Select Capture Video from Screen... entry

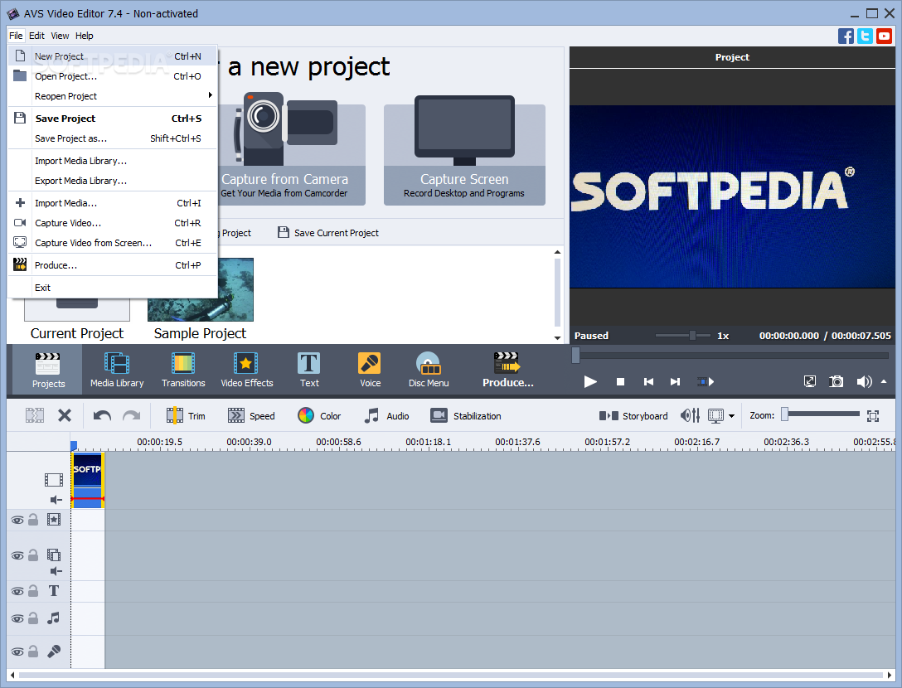tap(114, 243)
